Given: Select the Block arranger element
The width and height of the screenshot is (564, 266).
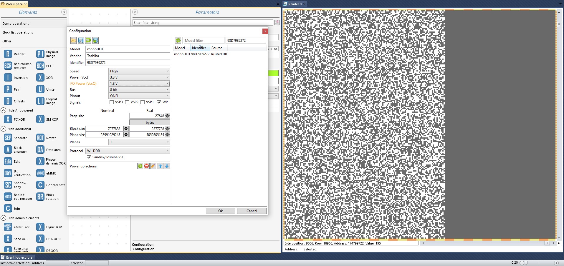Looking at the screenshot, I should pos(16,150).
